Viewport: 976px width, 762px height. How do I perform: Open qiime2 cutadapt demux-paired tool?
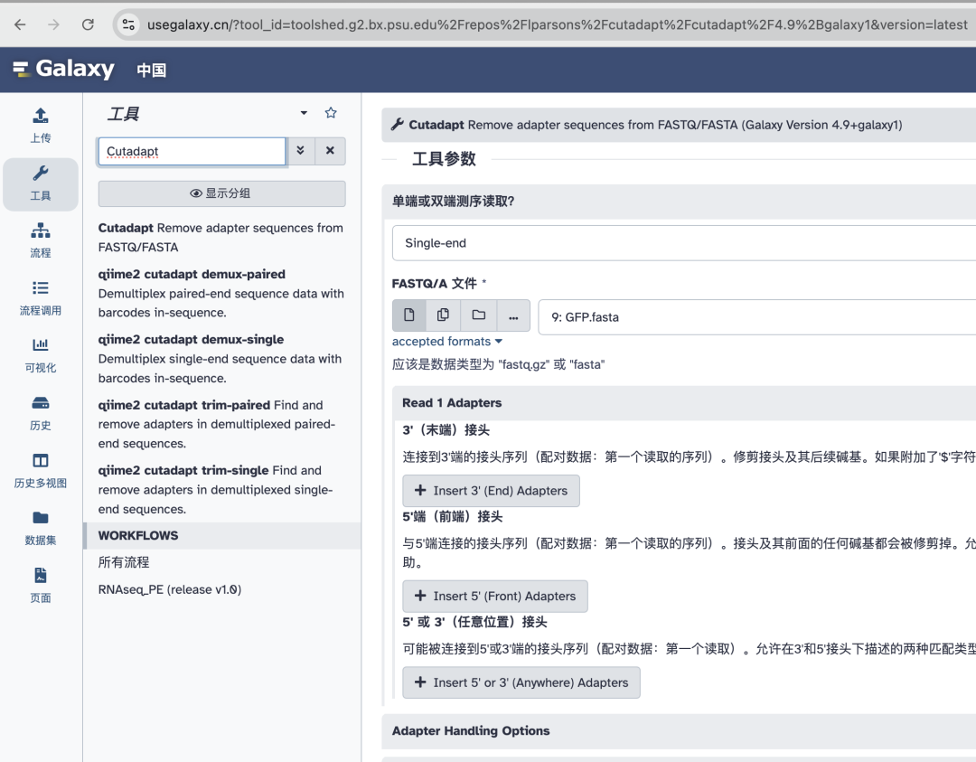[221, 293]
